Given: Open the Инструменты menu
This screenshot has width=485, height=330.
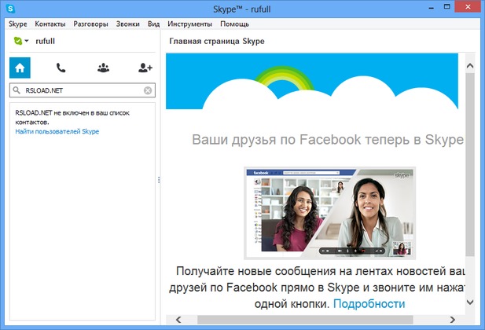Looking at the screenshot, I should pos(190,24).
